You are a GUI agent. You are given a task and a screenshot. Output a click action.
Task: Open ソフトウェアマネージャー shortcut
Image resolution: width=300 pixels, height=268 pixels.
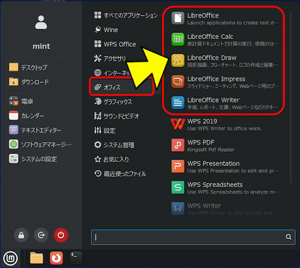point(40,144)
